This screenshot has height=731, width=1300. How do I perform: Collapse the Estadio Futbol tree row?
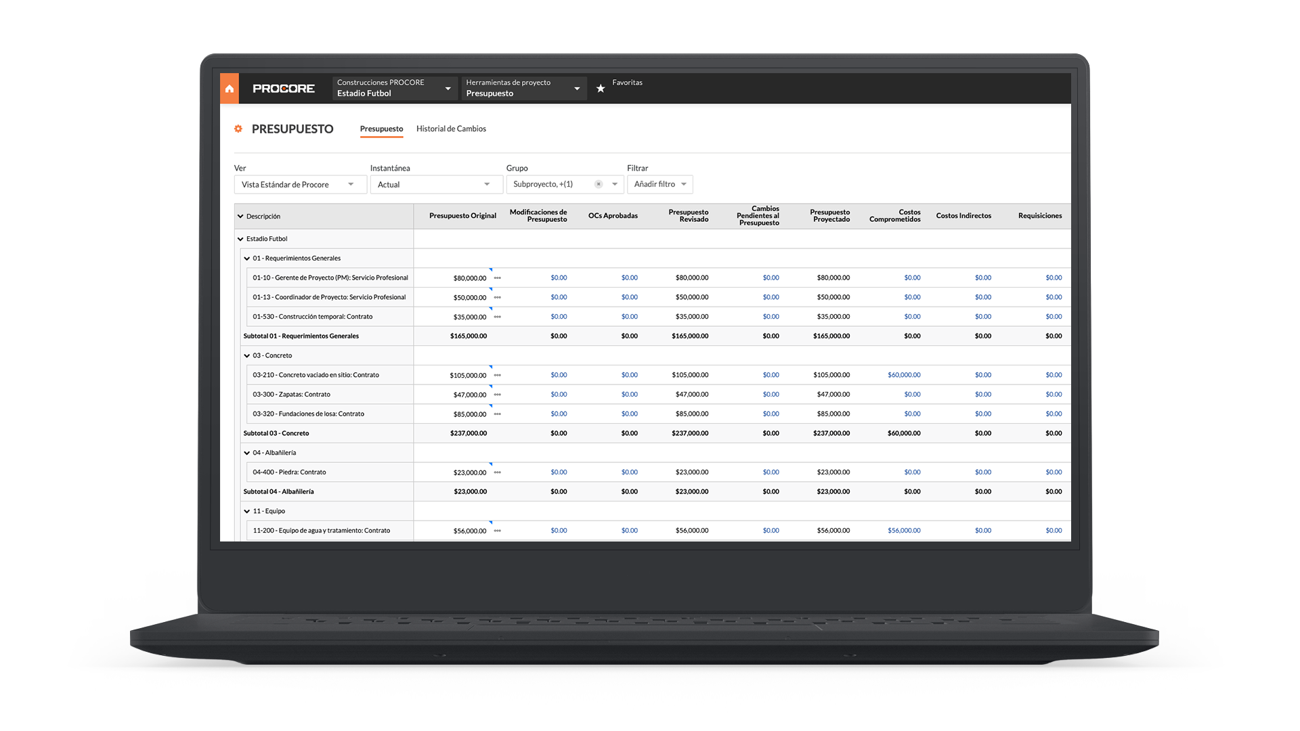pos(240,238)
